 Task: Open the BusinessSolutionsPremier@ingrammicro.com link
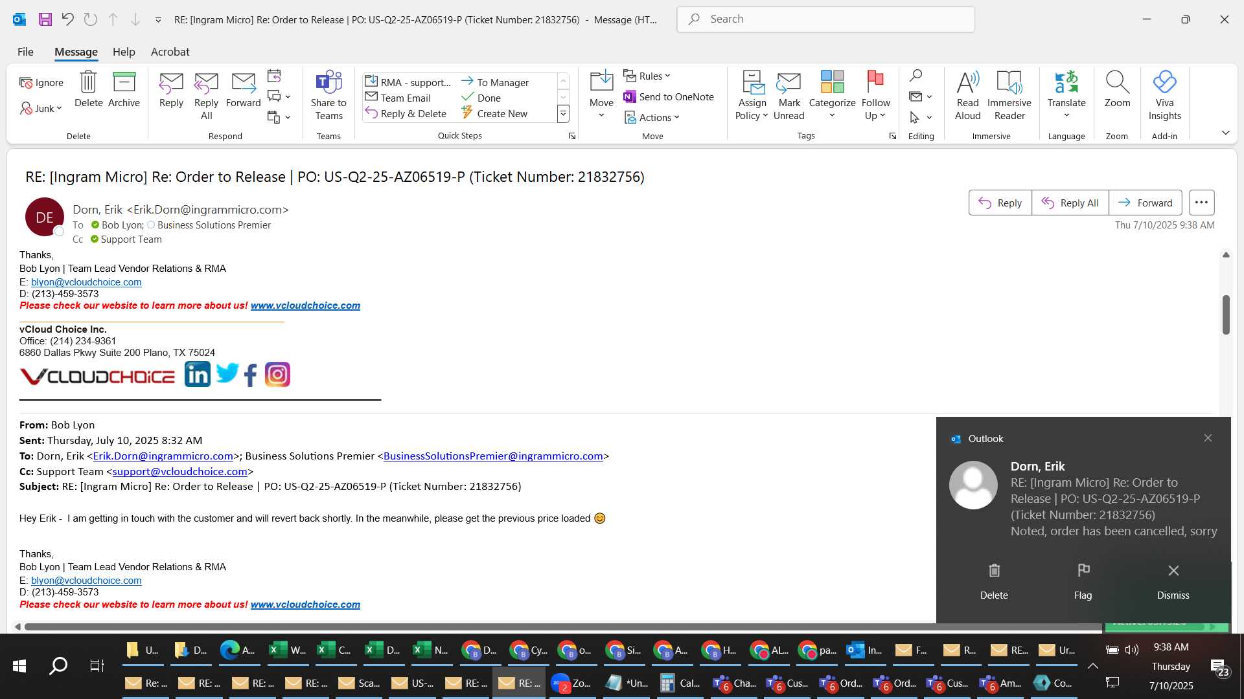point(493,456)
